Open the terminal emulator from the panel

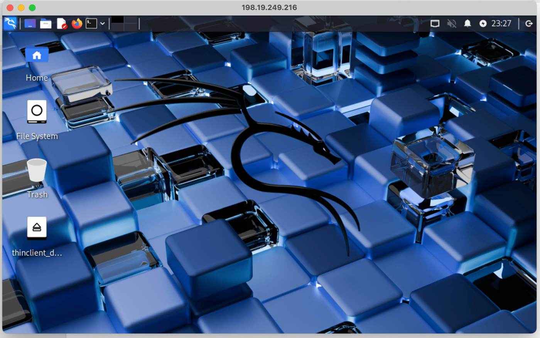[x=91, y=24]
